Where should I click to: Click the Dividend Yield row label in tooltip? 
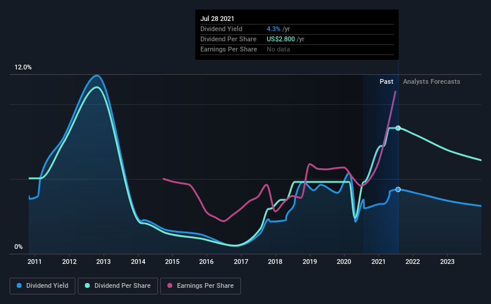click(221, 29)
